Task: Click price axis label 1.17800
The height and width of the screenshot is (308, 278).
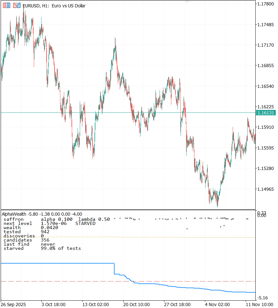Action: 266,4
